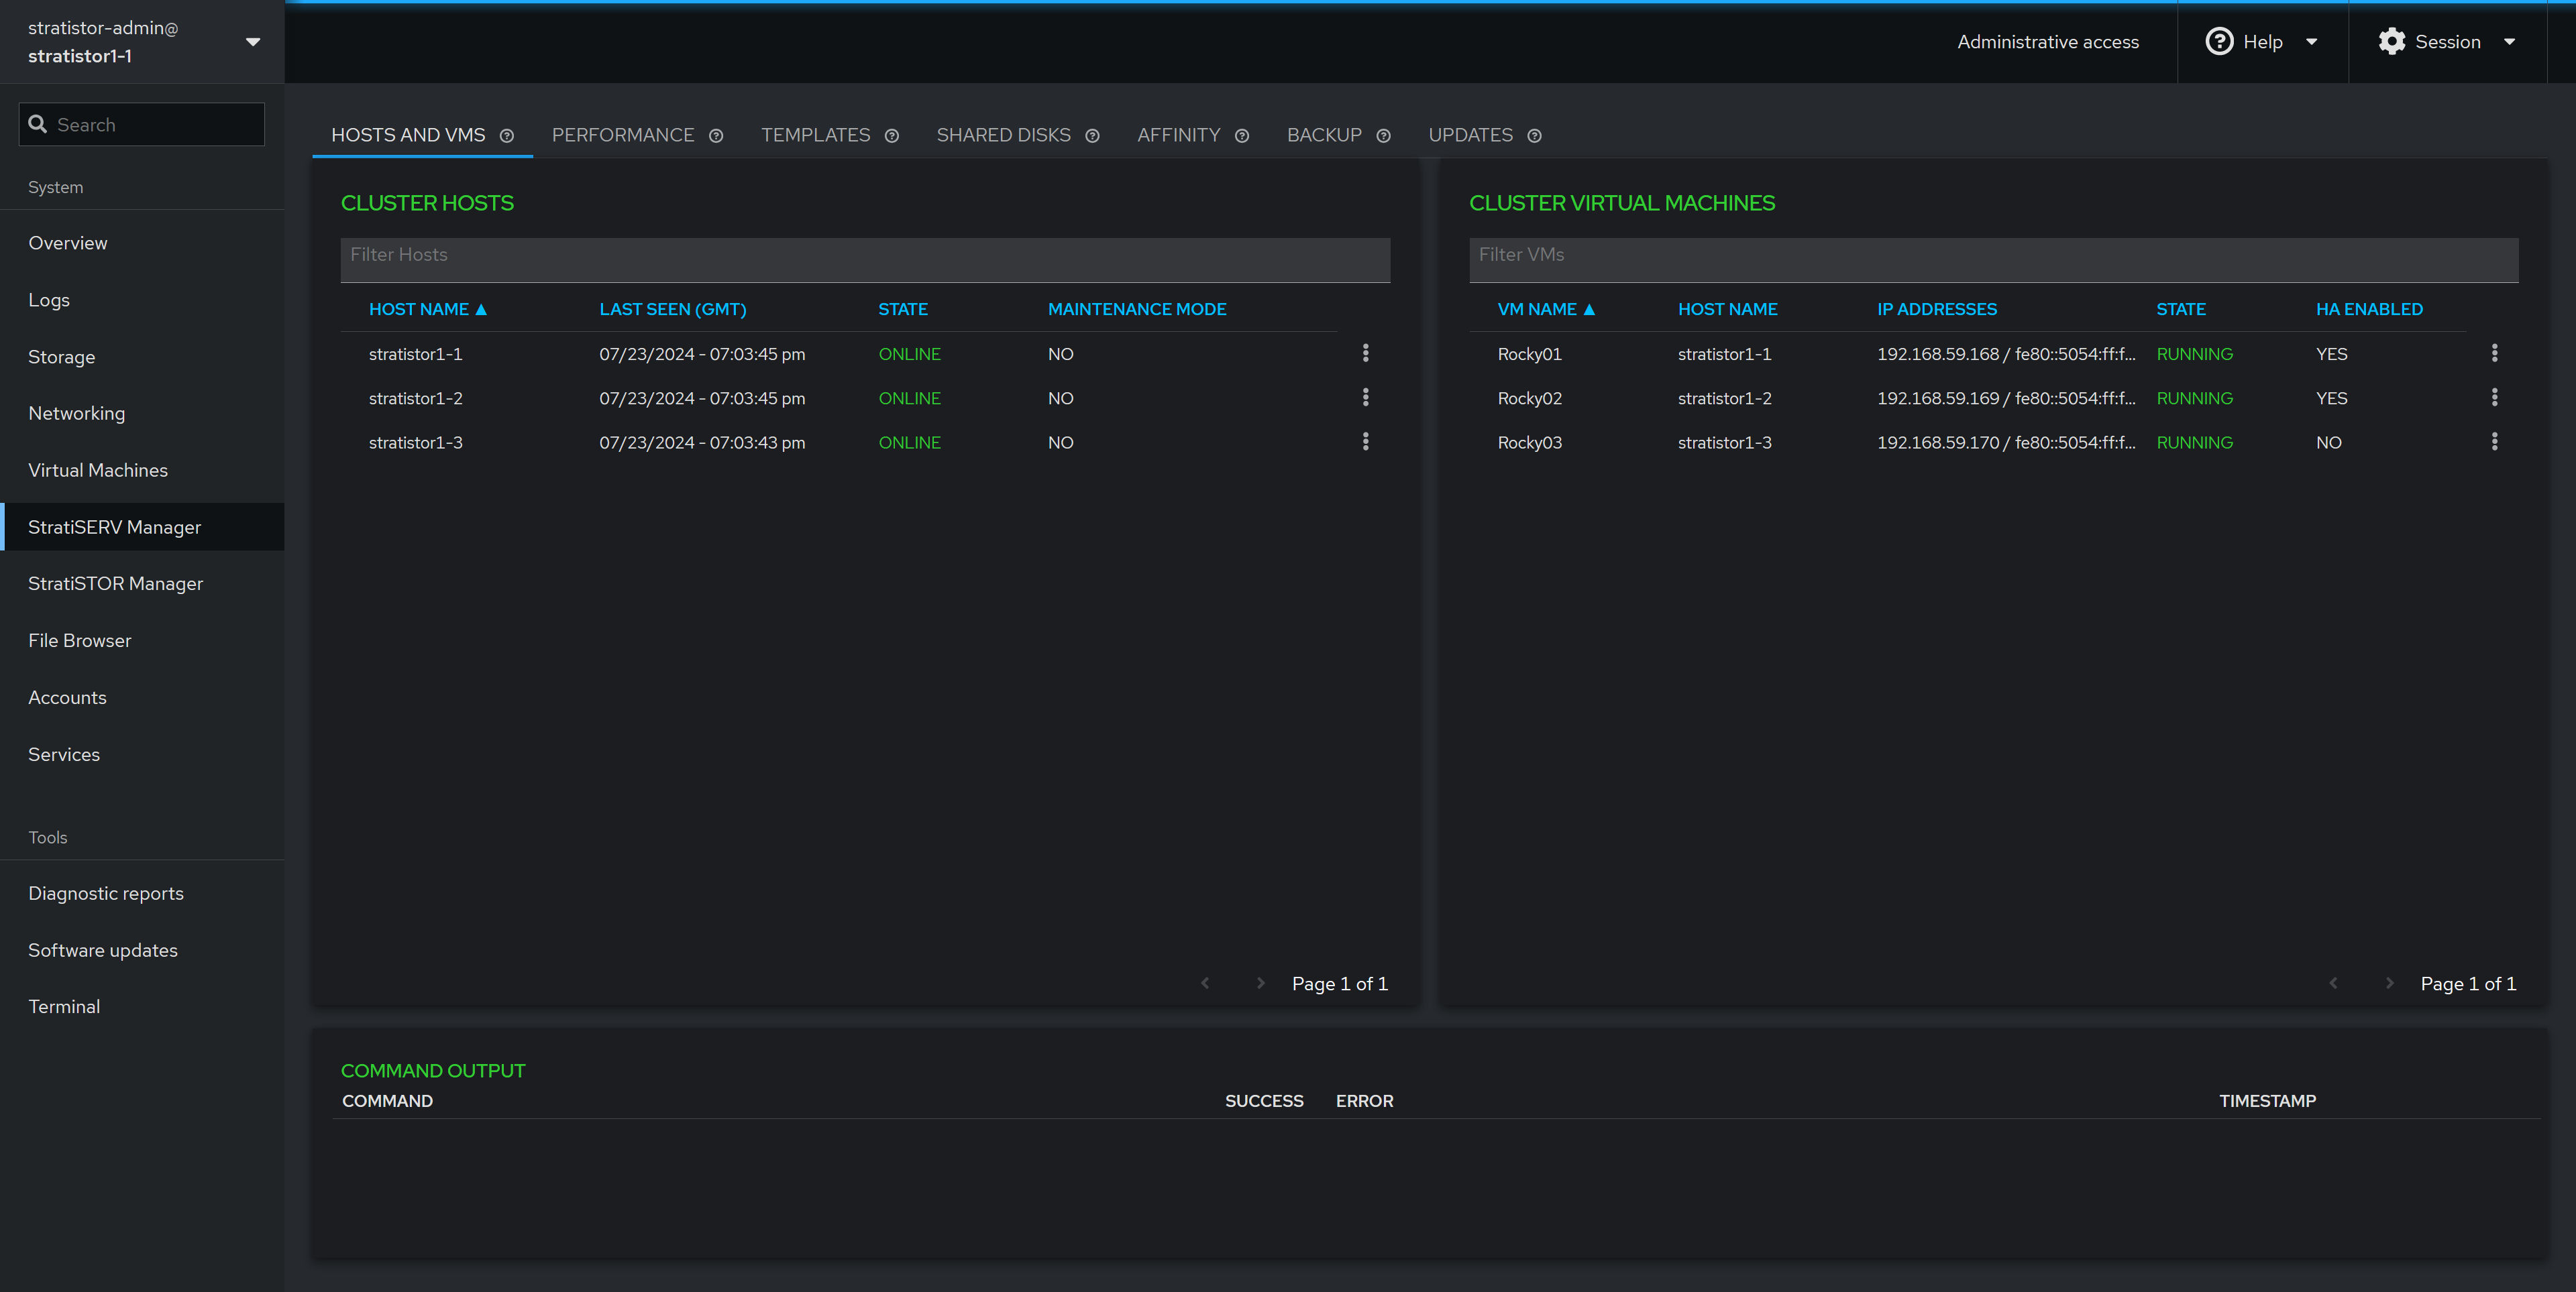Switch to the Shared Disks tab
Screen dimensions: 2576x1292
tap(1003, 135)
